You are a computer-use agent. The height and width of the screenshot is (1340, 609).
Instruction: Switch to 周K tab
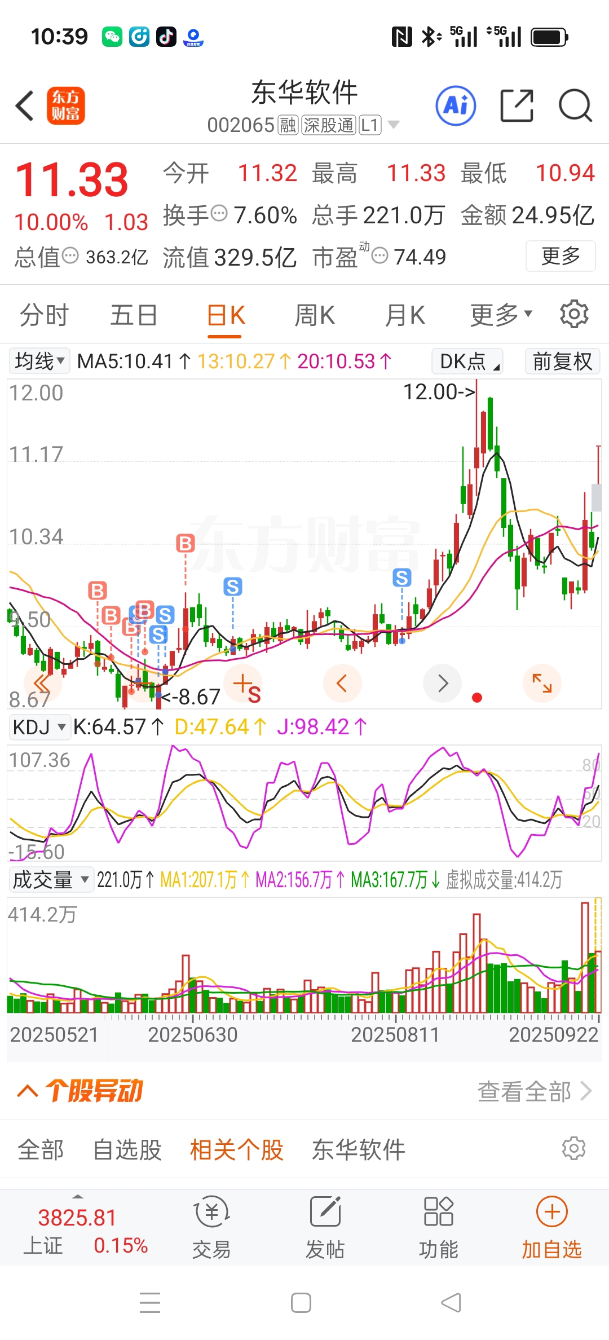coord(315,315)
